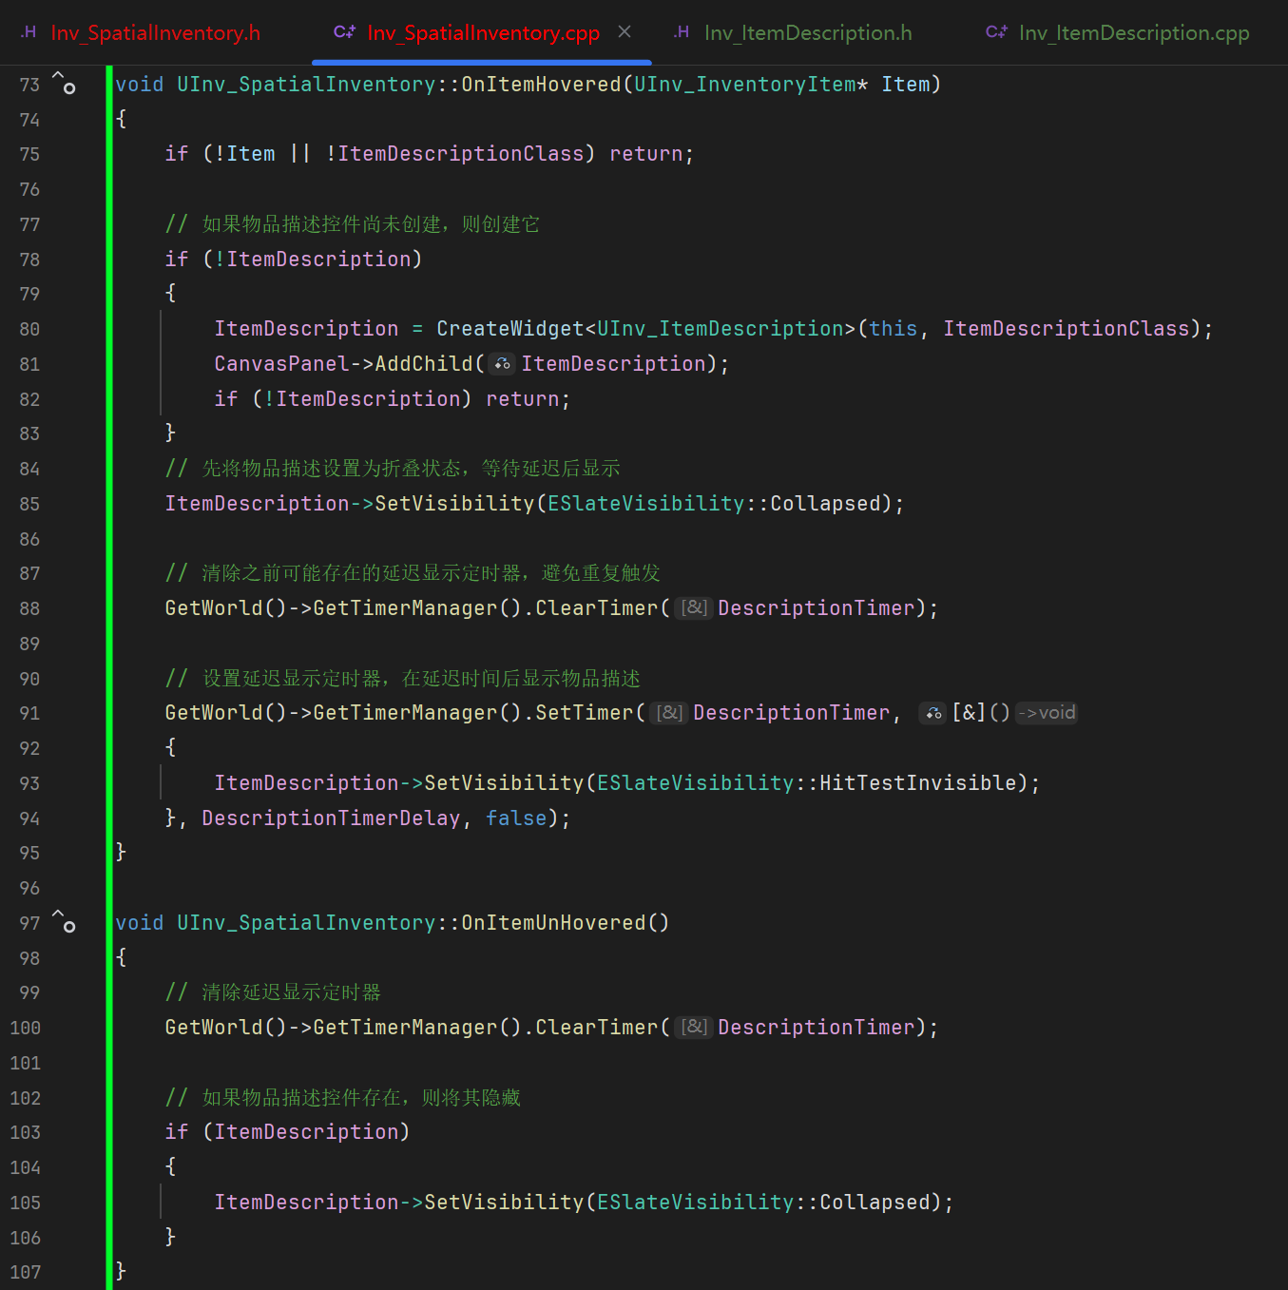Click the parameter hint icon in AddChild call
This screenshot has width=1288, height=1290.
[503, 363]
